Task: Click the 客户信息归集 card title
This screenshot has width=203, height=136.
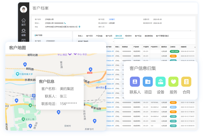Action: pyautogui.click(x=143, y=68)
